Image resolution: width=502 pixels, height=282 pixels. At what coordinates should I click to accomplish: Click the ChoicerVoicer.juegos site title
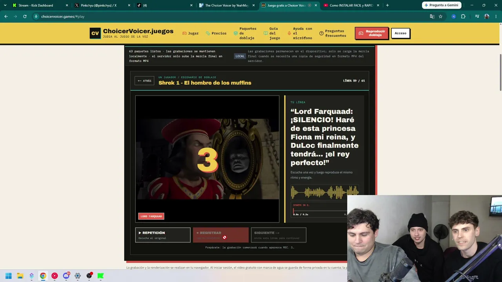point(138,31)
